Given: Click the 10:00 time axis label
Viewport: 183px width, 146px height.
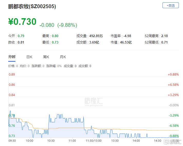Looking at the screenshot, I should [30, 141].
